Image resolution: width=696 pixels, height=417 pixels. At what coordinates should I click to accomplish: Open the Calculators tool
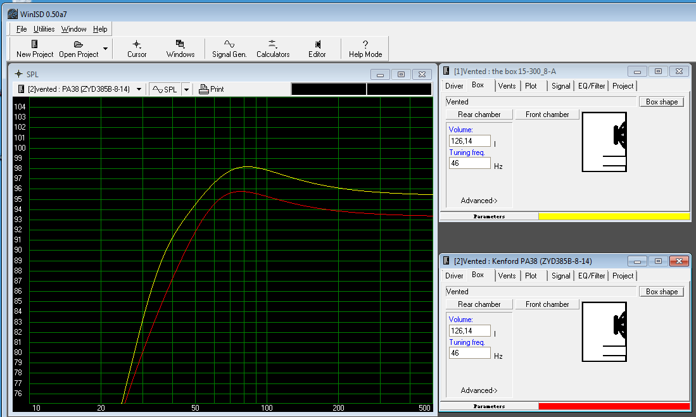(x=273, y=49)
